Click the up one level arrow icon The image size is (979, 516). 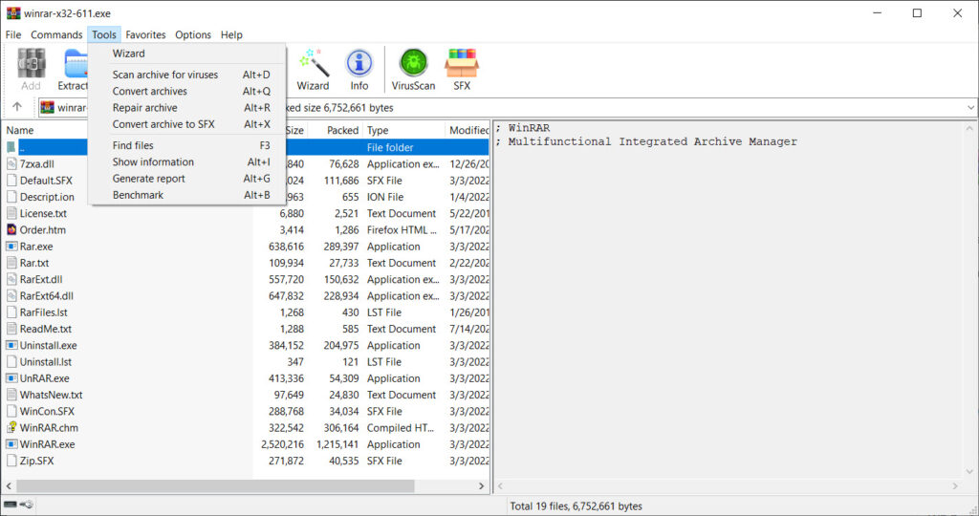pos(17,107)
